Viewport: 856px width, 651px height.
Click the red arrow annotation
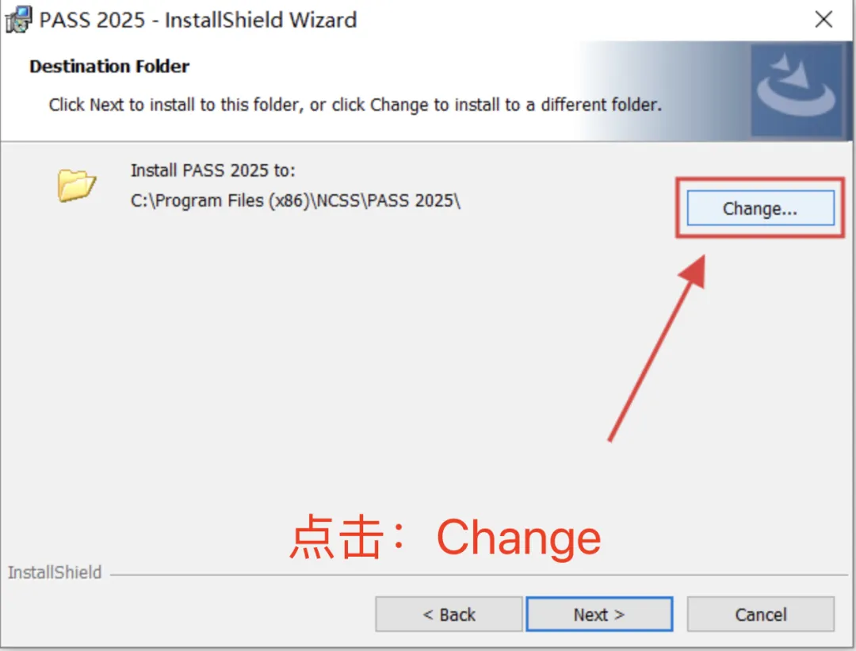[x=657, y=348]
